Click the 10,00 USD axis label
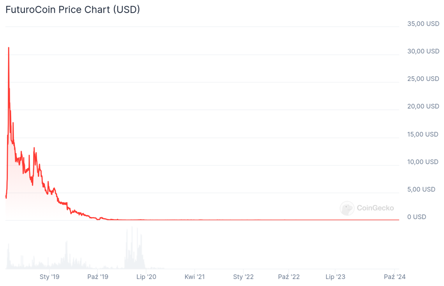This screenshot has width=444, height=286. (x=423, y=162)
